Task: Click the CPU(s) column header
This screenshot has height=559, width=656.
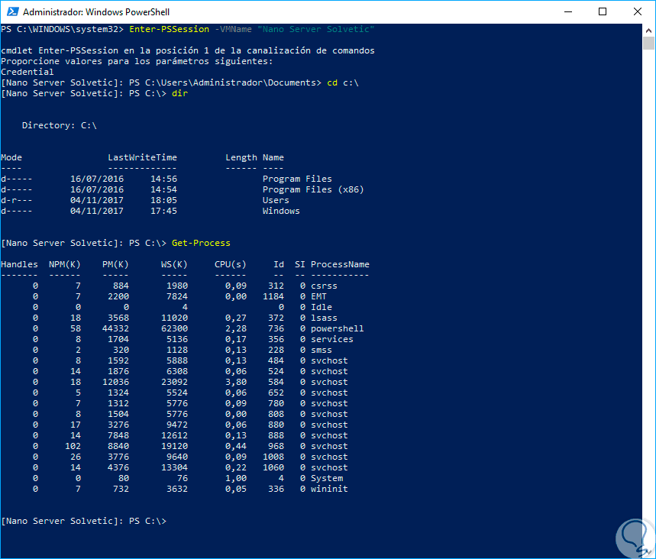Action: point(231,264)
